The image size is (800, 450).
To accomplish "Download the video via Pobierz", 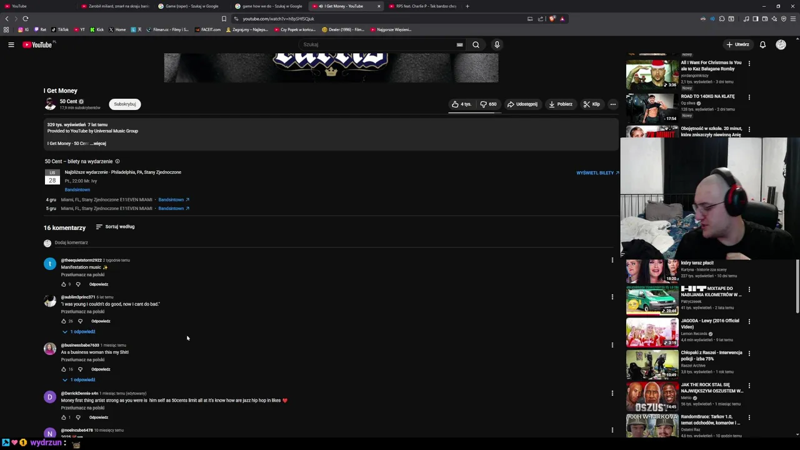I will (x=560, y=104).
